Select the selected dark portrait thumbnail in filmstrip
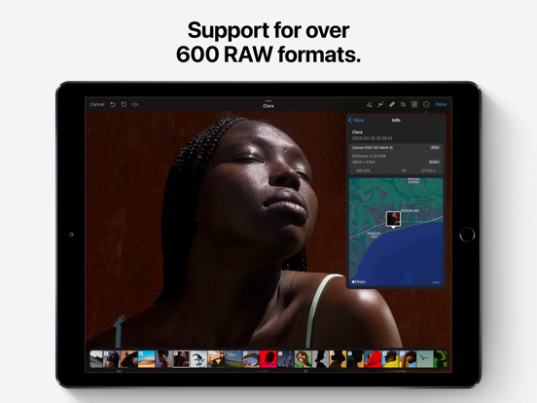Image resolution: width=537 pixels, height=403 pixels. click(x=181, y=359)
